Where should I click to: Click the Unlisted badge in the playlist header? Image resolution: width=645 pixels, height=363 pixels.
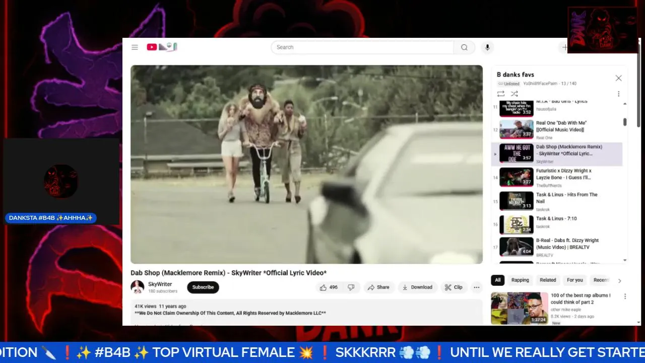tap(508, 84)
